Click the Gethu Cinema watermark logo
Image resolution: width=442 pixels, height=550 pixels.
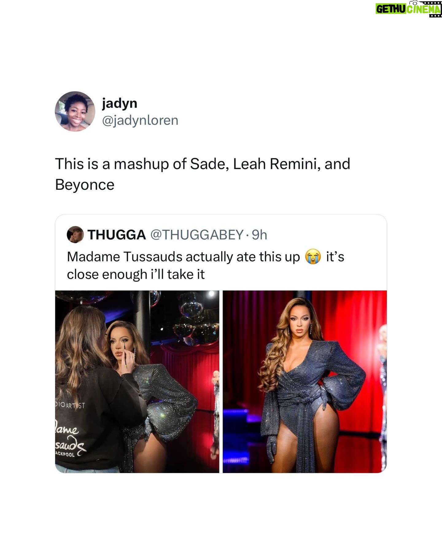tap(409, 9)
